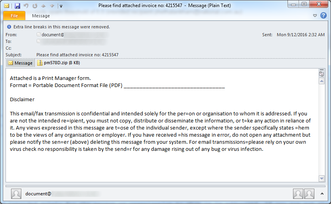The image size is (331, 204).
Task: Go to Previous Item using up arrow
Action: [43, 6]
